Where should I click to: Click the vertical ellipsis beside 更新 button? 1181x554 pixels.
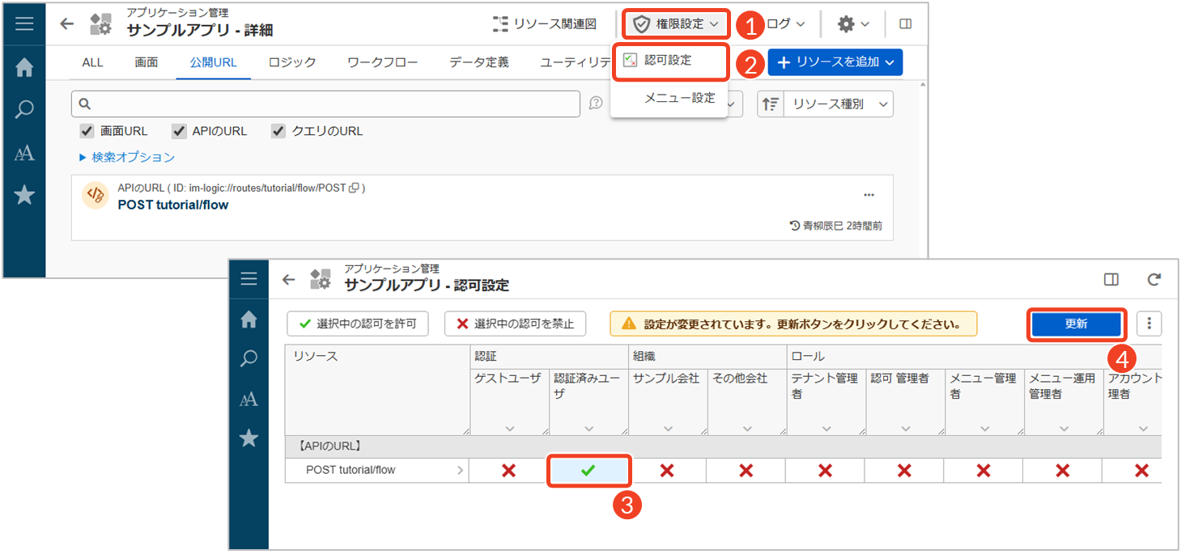tap(1149, 324)
